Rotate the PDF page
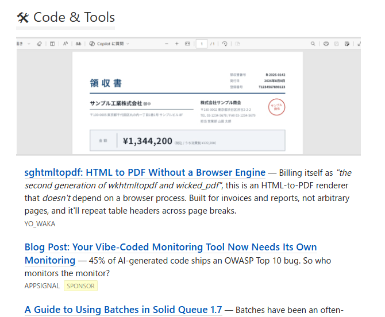 225,44
